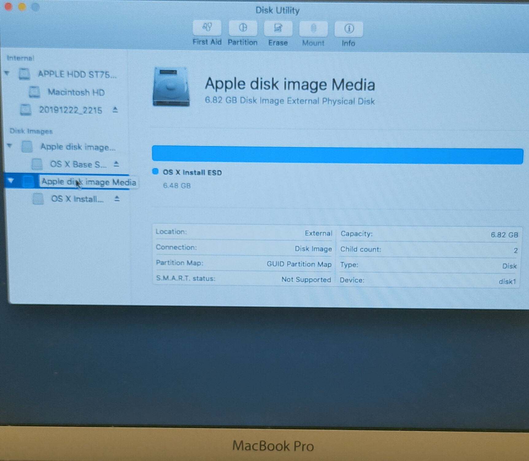Collapse the first Apple disk image entry

tap(10, 146)
